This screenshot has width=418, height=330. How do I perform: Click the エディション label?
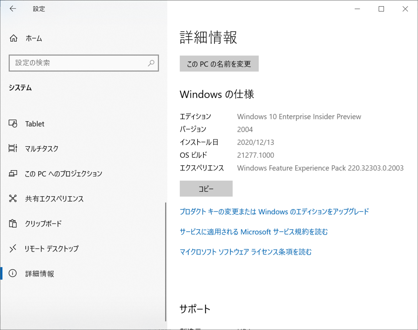[x=195, y=117]
